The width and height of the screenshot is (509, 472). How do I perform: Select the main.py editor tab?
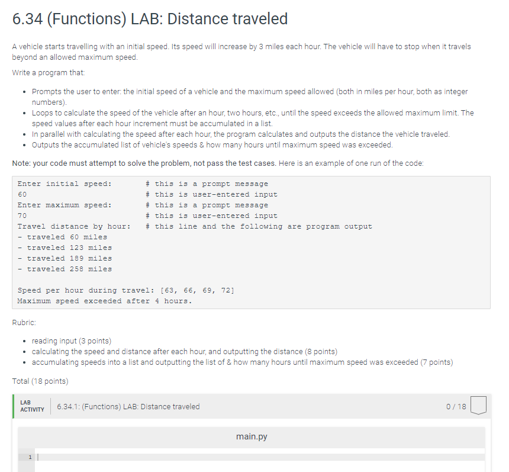(x=252, y=436)
